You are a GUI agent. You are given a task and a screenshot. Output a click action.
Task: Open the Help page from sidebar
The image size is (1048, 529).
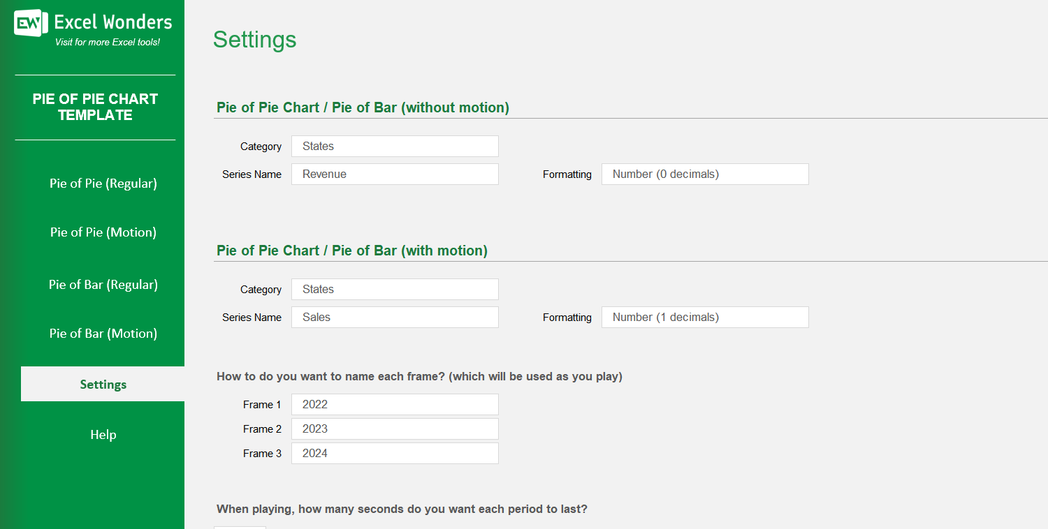[x=103, y=435]
